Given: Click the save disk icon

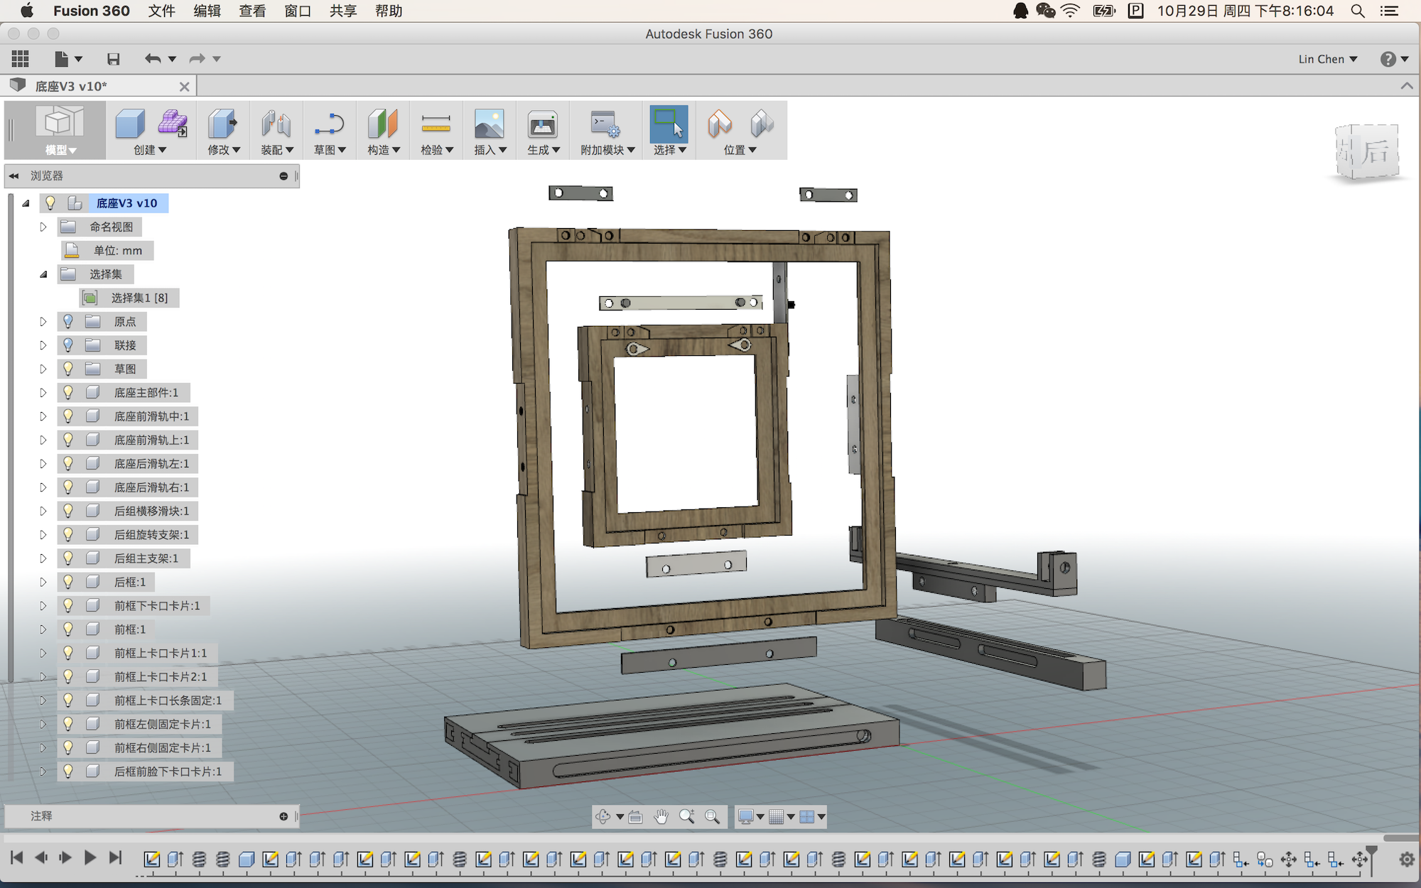Looking at the screenshot, I should [114, 59].
